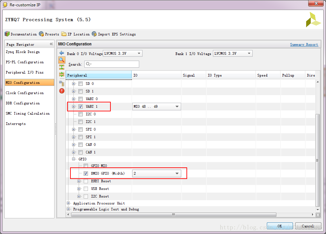This screenshot has width=326, height=234.
Task: Enable the I2C 0 checkbox
Action: pyautogui.click(x=81, y=114)
